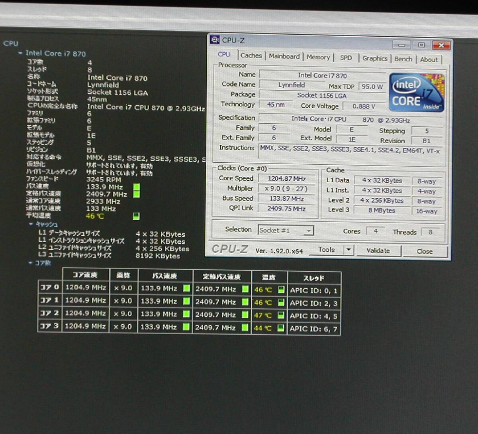Click the コア速度 column header
The image size is (478, 434).
coord(86,275)
